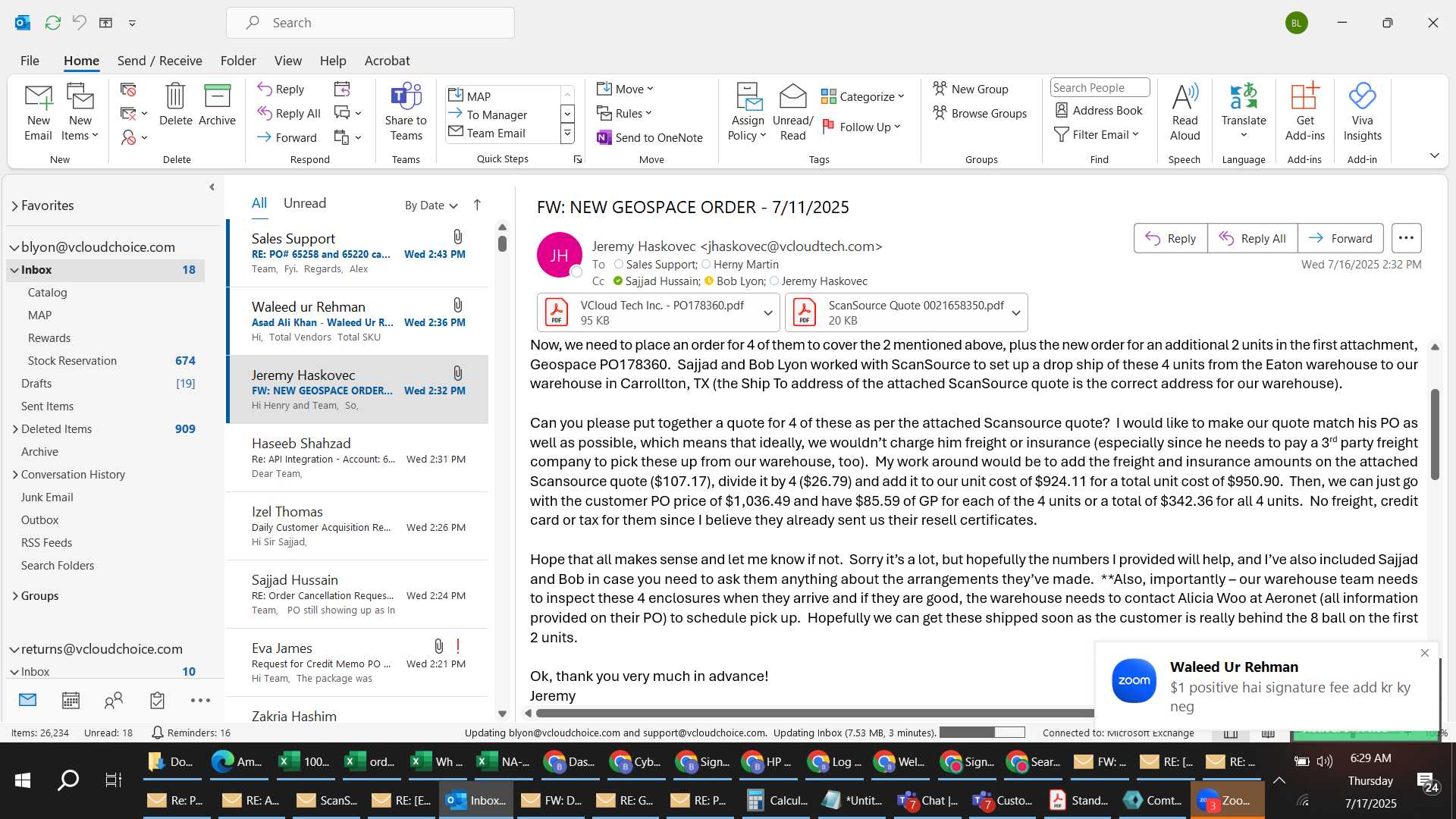Open the File menu
The width and height of the screenshot is (1456, 819).
pyautogui.click(x=30, y=61)
